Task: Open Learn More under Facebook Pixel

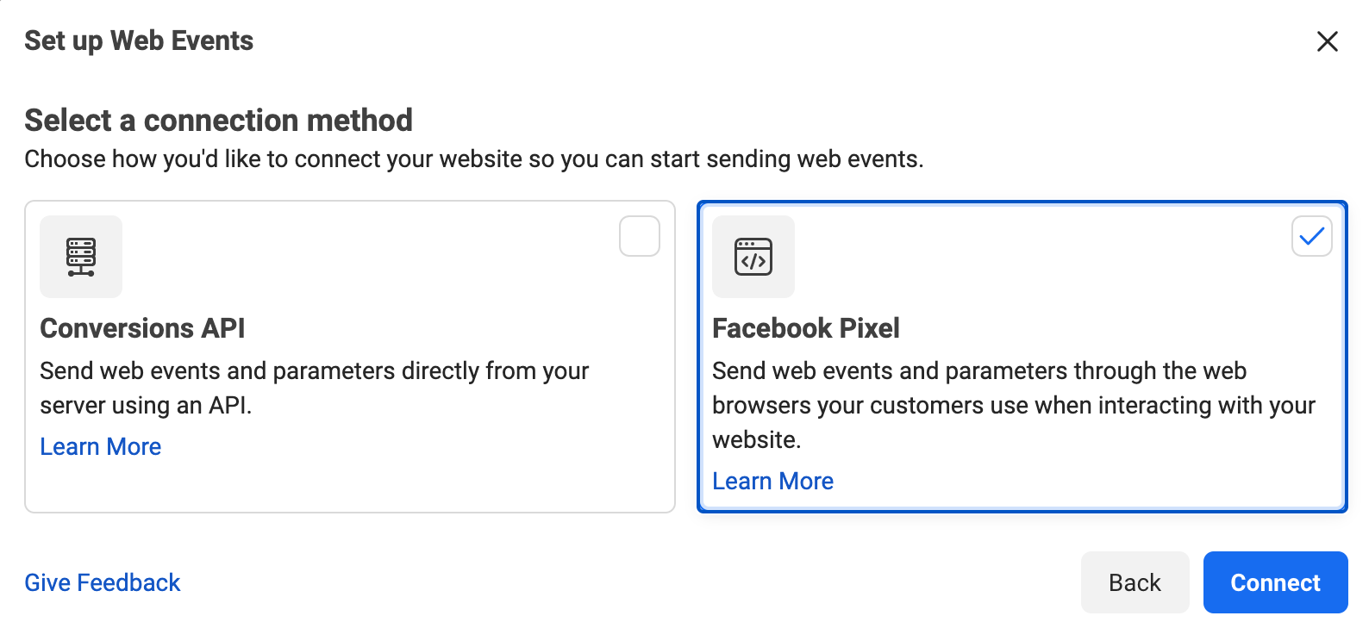Action: [x=773, y=481]
